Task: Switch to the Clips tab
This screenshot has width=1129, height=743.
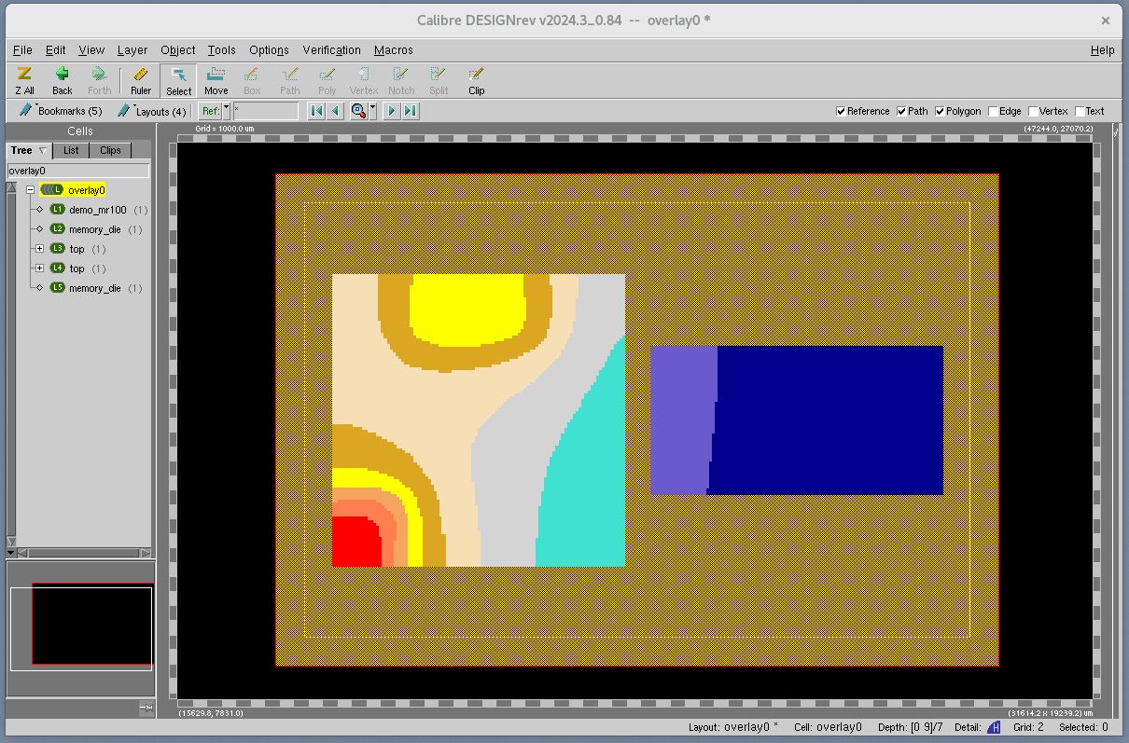Action: pos(110,150)
